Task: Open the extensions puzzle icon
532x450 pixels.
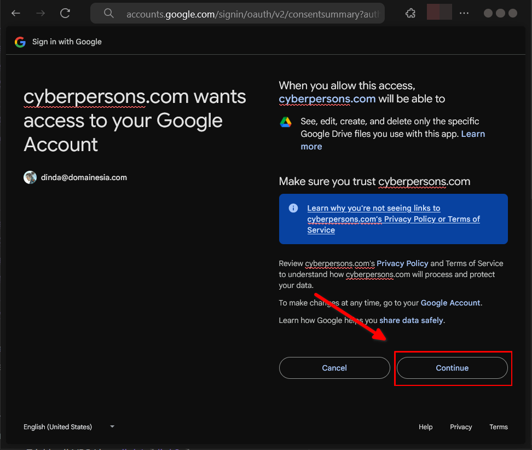Action: click(x=410, y=13)
